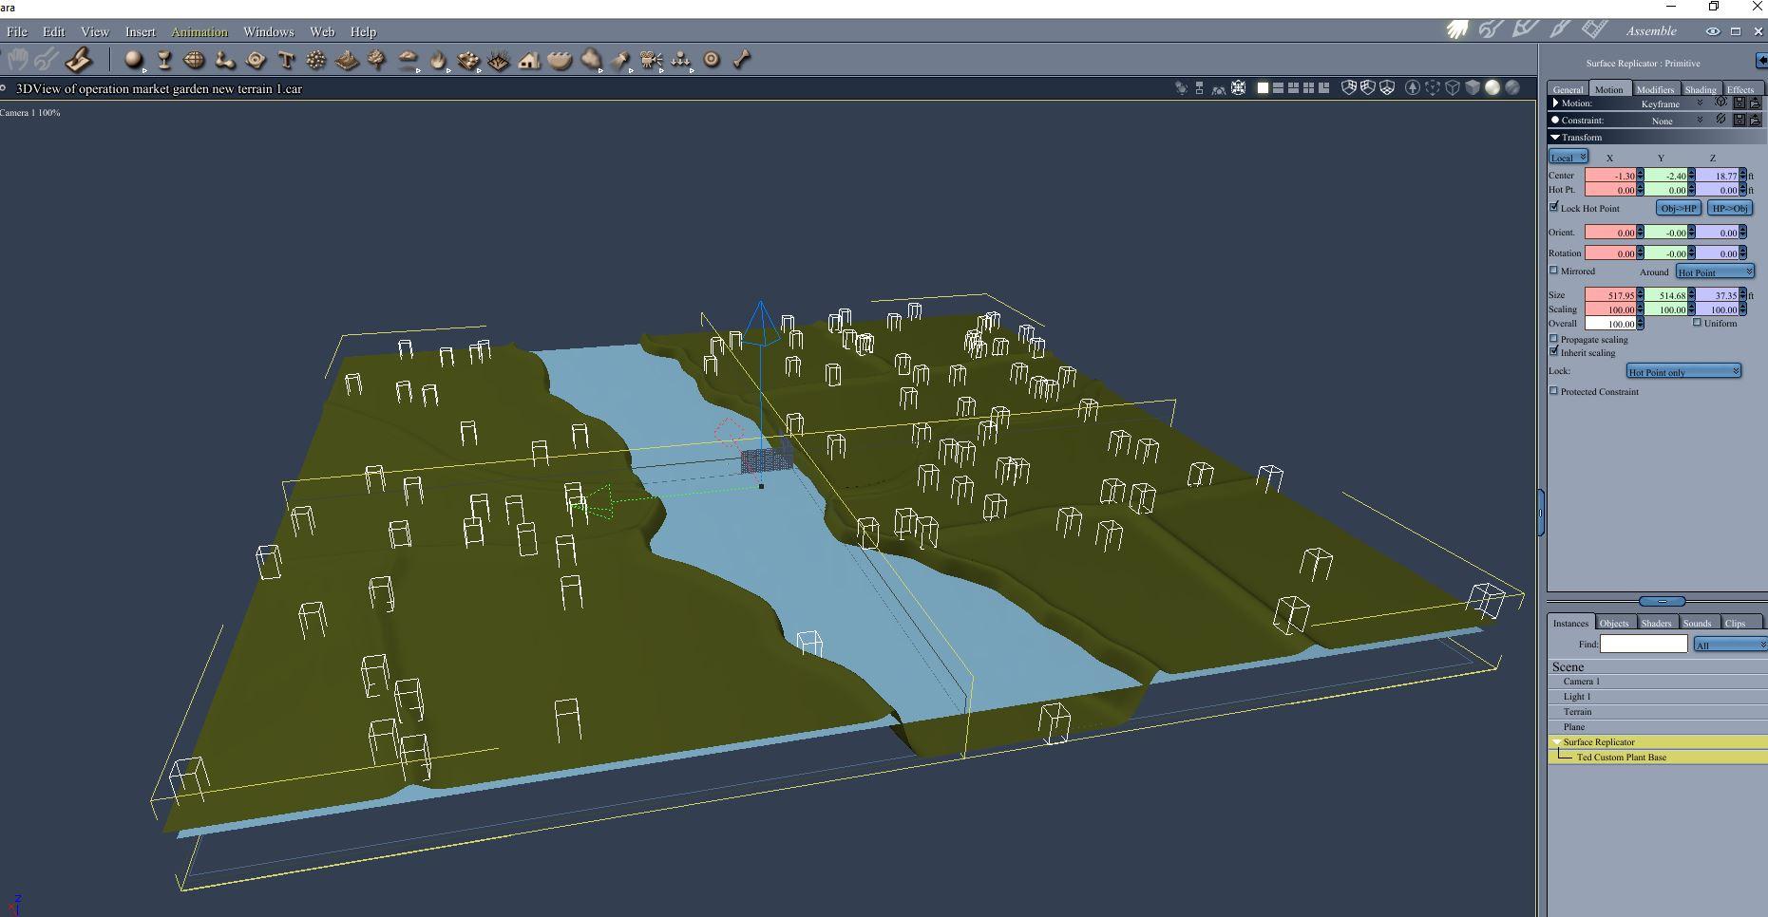
Task: Enable Protected Constraint checkbox
Action: click(1554, 391)
